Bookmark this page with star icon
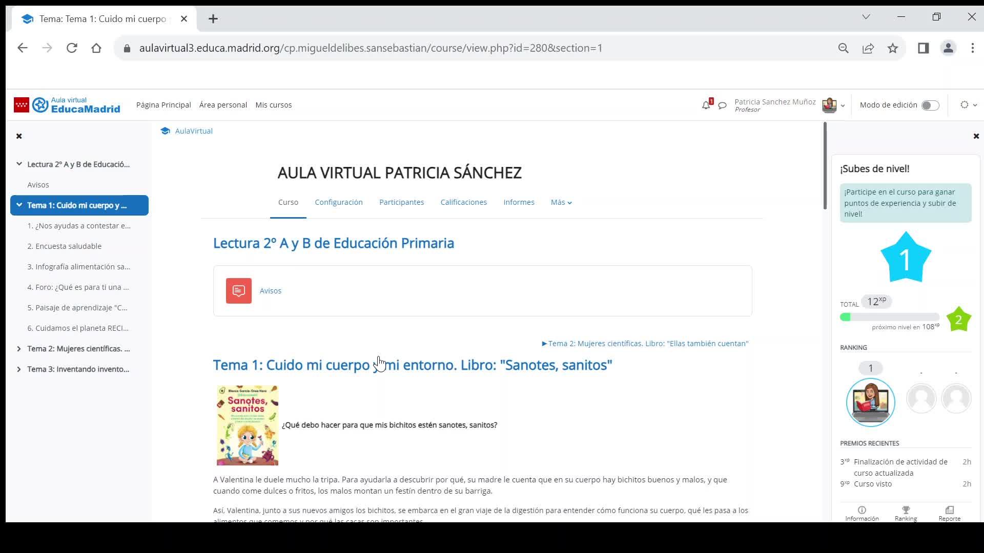Image resolution: width=984 pixels, height=553 pixels. click(x=893, y=48)
